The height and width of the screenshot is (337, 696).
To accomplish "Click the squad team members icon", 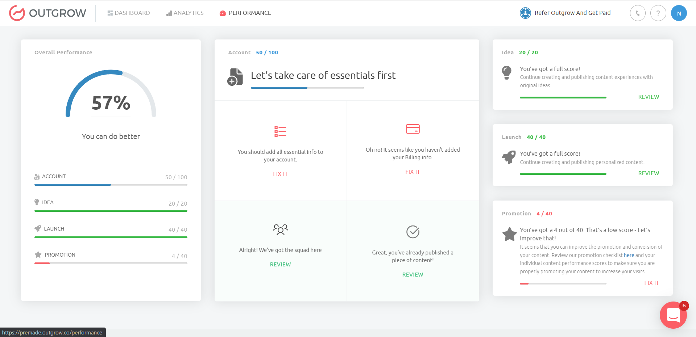I will tap(280, 229).
